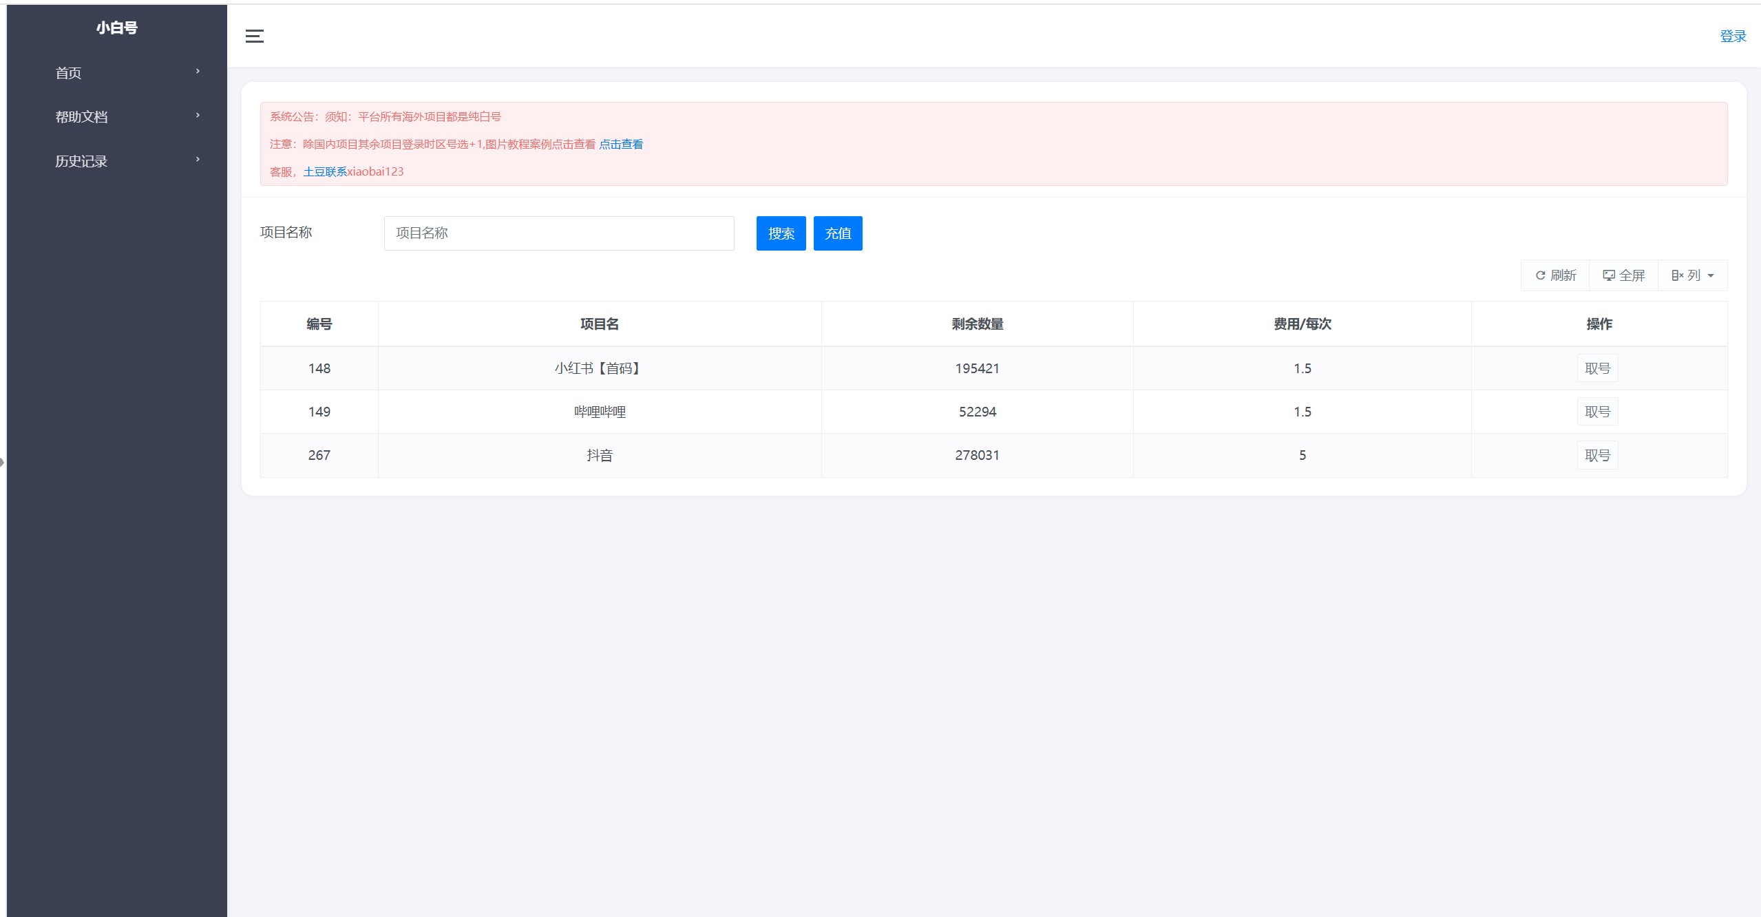Open the 点击查看 tutorial link
The width and height of the screenshot is (1761, 917).
click(x=621, y=145)
